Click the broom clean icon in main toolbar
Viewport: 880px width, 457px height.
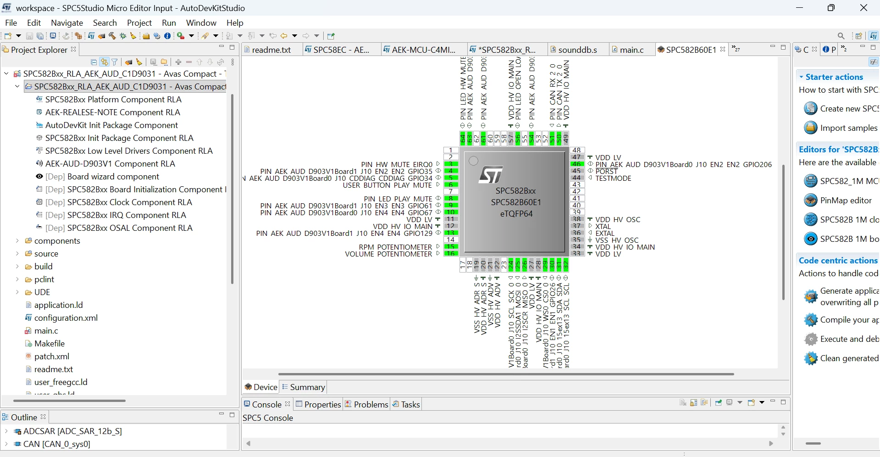click(x=133, y=36)
